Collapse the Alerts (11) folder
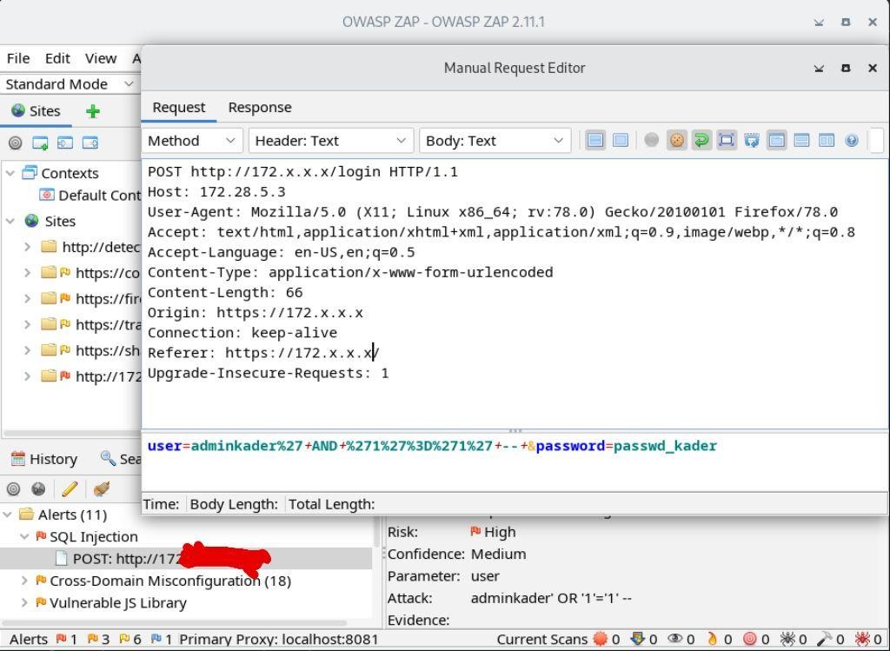The width and height of the screenshot is (890, 651). 7,515
